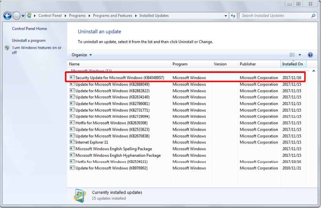321x208 pixels.
Task: Refresh the Installed Updates list
Action: coord(233,16)
